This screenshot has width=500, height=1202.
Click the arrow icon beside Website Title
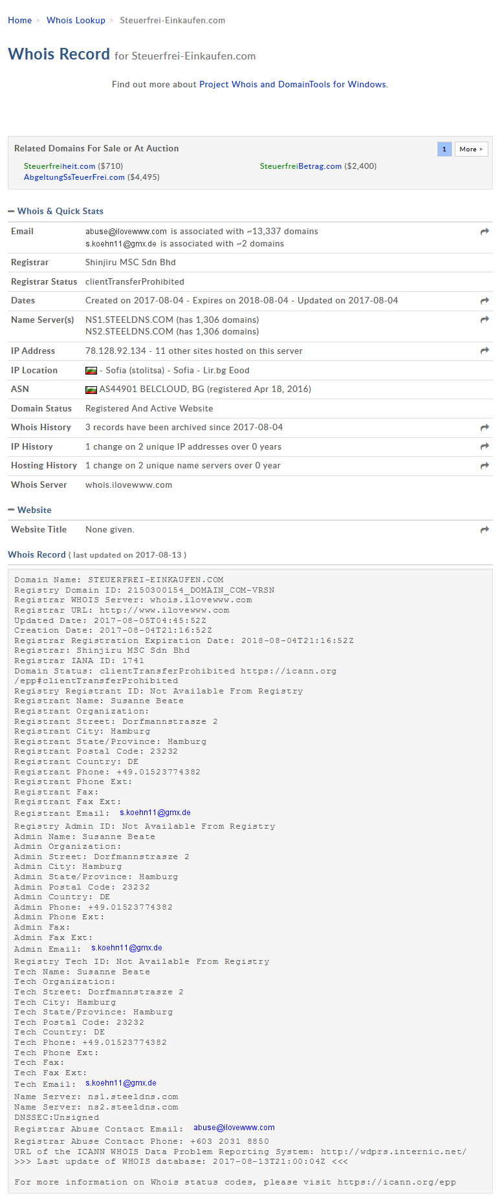tap(484, 530)
